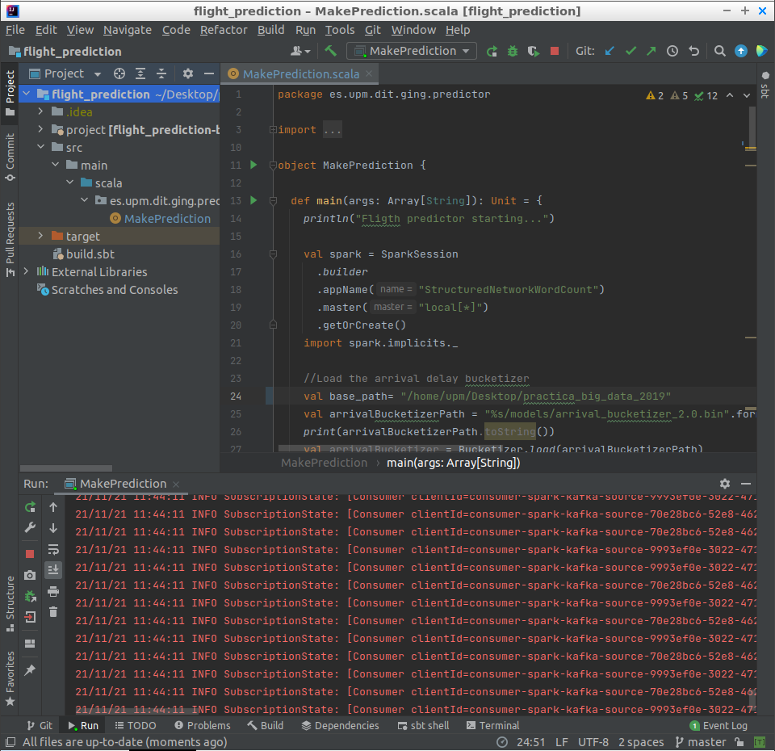Expand the target folder

(x=40, y=236)
